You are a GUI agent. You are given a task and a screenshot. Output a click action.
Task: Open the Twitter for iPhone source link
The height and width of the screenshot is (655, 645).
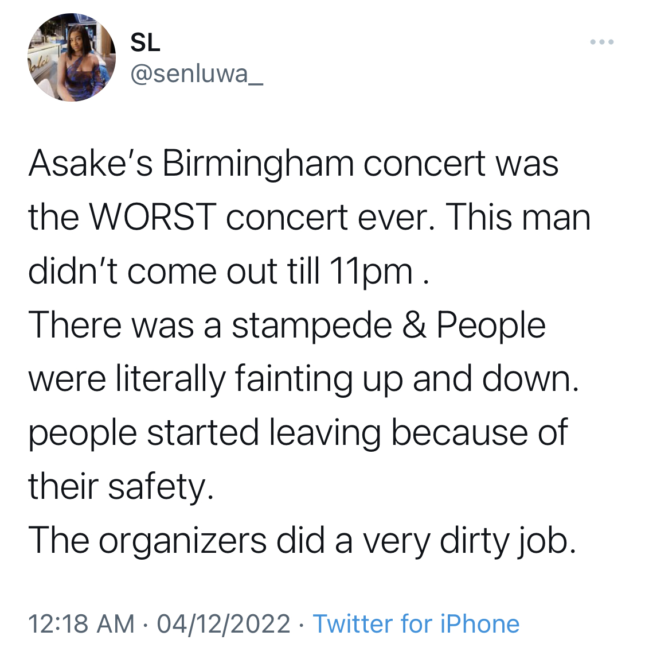click(416, 623)
